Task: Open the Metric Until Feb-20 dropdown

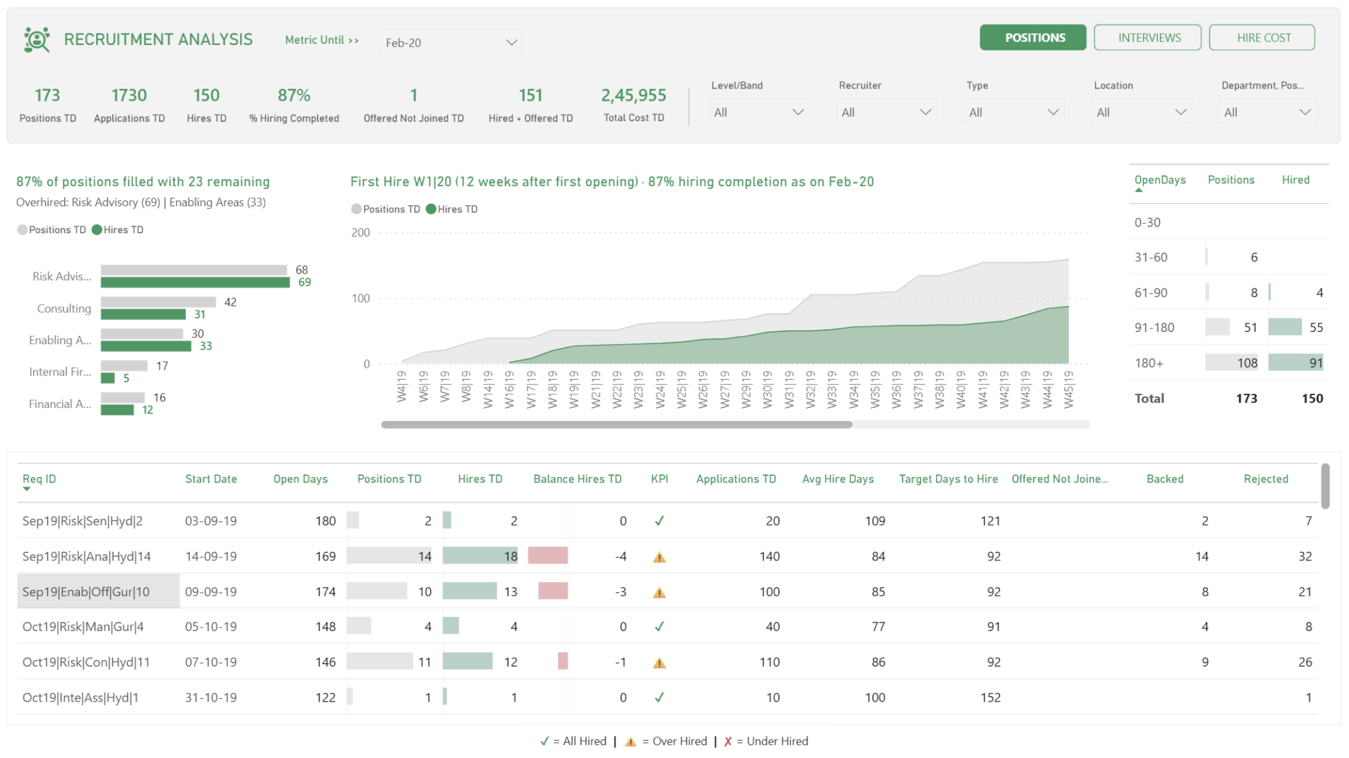Action: pos(451,42)
